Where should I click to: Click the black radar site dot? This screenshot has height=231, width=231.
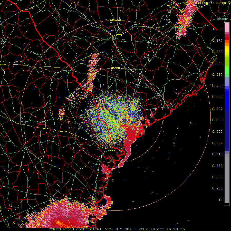(115, 115)
